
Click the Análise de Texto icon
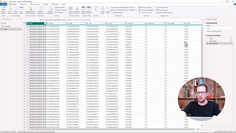[157, 7]
